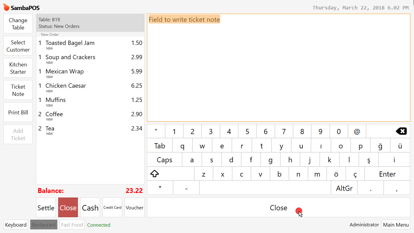Switch to the Fast Food department

pos(72,225)
